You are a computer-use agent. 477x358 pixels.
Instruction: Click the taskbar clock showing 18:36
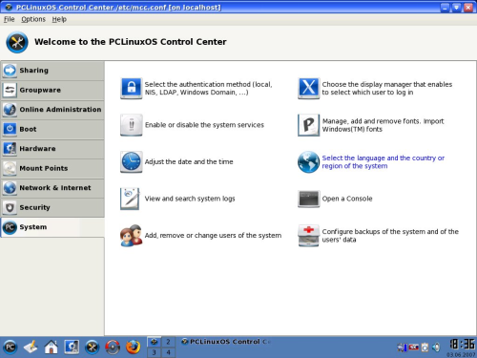462,344
